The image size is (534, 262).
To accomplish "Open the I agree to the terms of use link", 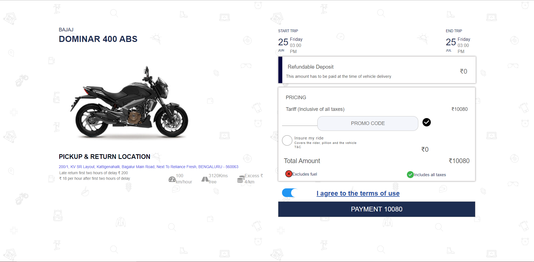I will 358,193.
